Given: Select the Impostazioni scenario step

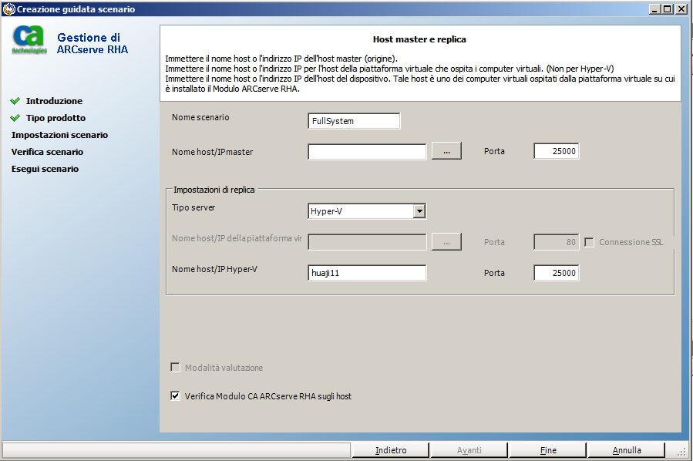Looking at the screenshot, I should [59, 135].
